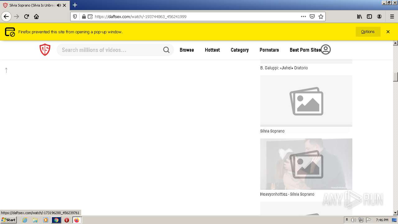Open tracking protection shield in address bar
The height and width of the screenshot is (224, 398).
click(x=75, y=16)
